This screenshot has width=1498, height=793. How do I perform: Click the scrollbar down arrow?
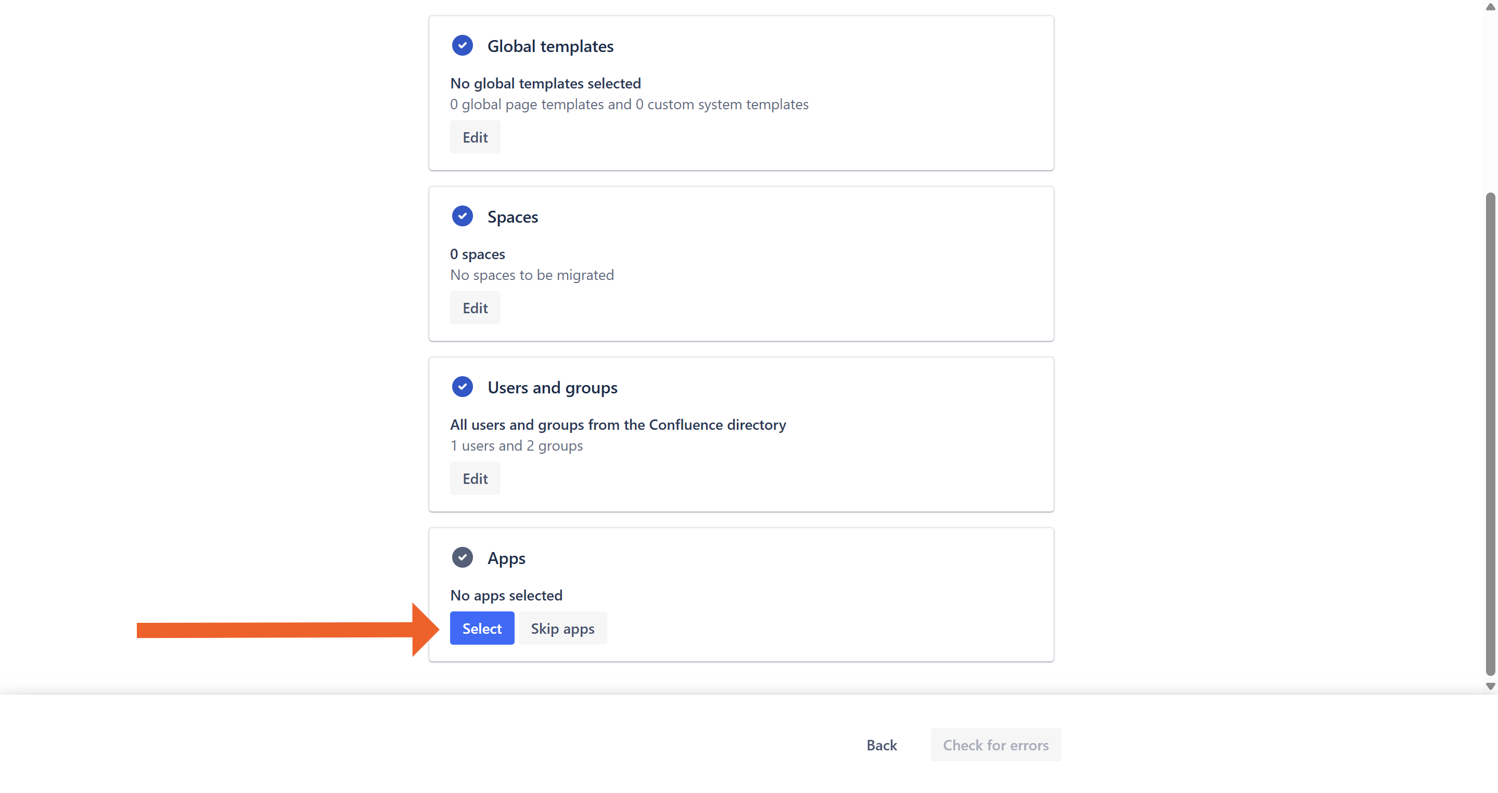click(x=1489, y=686)
